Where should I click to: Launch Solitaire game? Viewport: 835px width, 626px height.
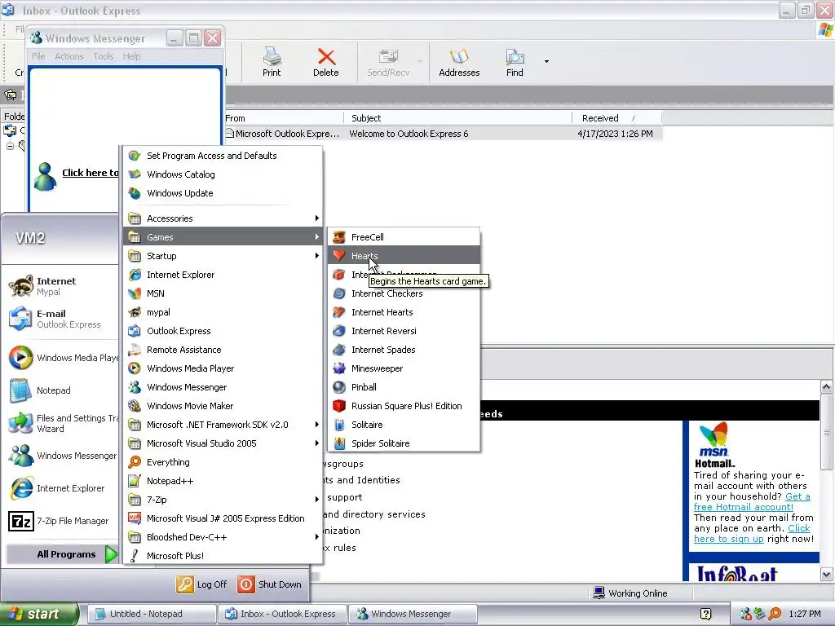point(404,424)
